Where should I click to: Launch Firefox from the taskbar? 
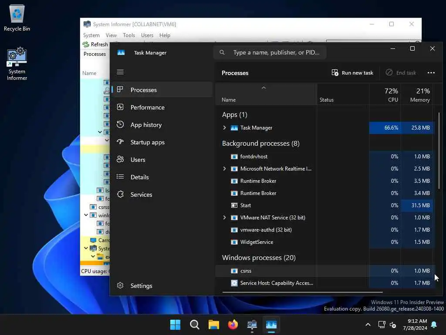coord(233,325)
